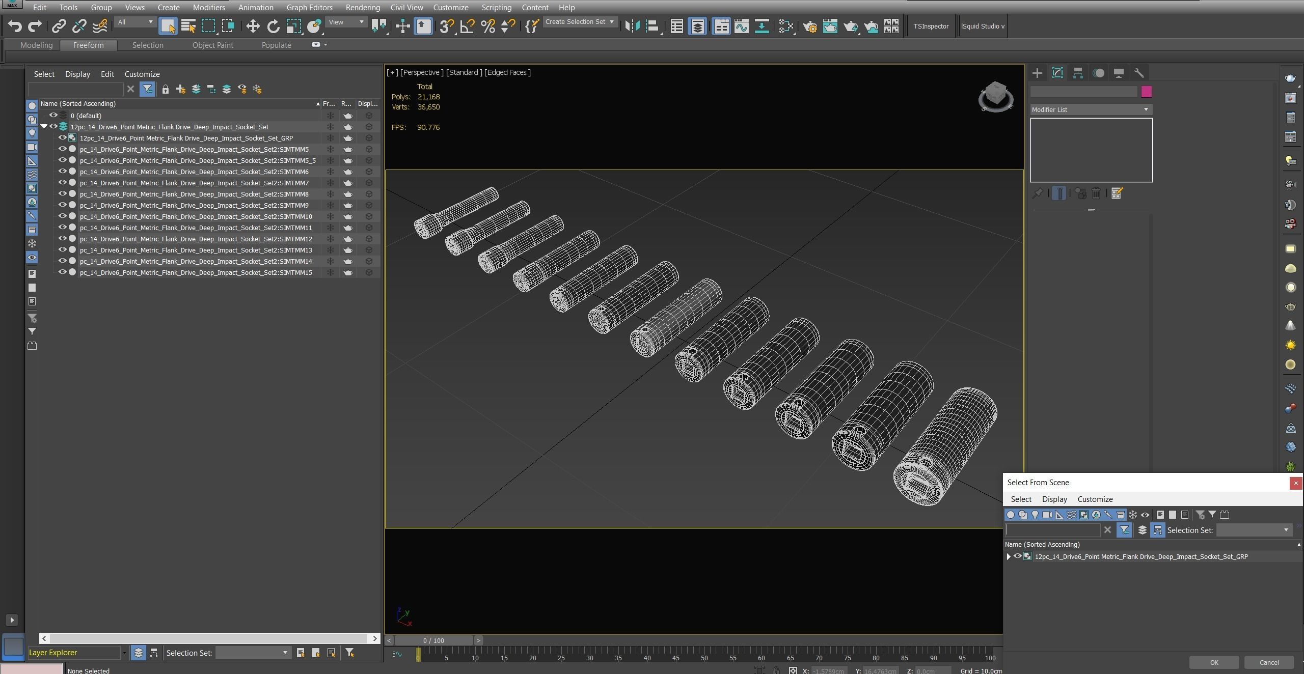Open Customize menu in Layer Explorer
1304x674 pixels.
point(142,74)
